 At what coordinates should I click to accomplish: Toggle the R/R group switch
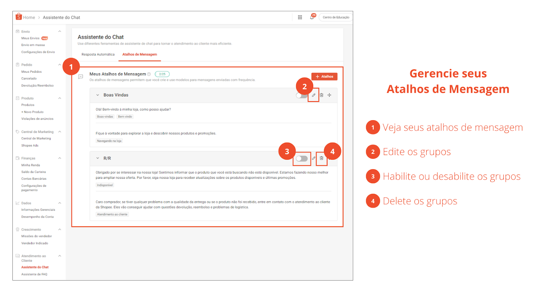[301, 158]
